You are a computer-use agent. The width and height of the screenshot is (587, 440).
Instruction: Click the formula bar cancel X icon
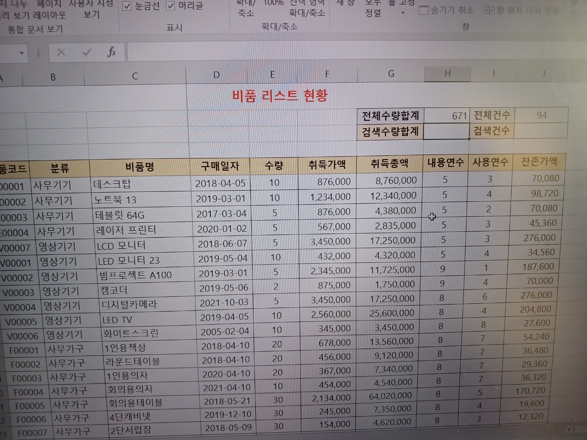[61, 53]
